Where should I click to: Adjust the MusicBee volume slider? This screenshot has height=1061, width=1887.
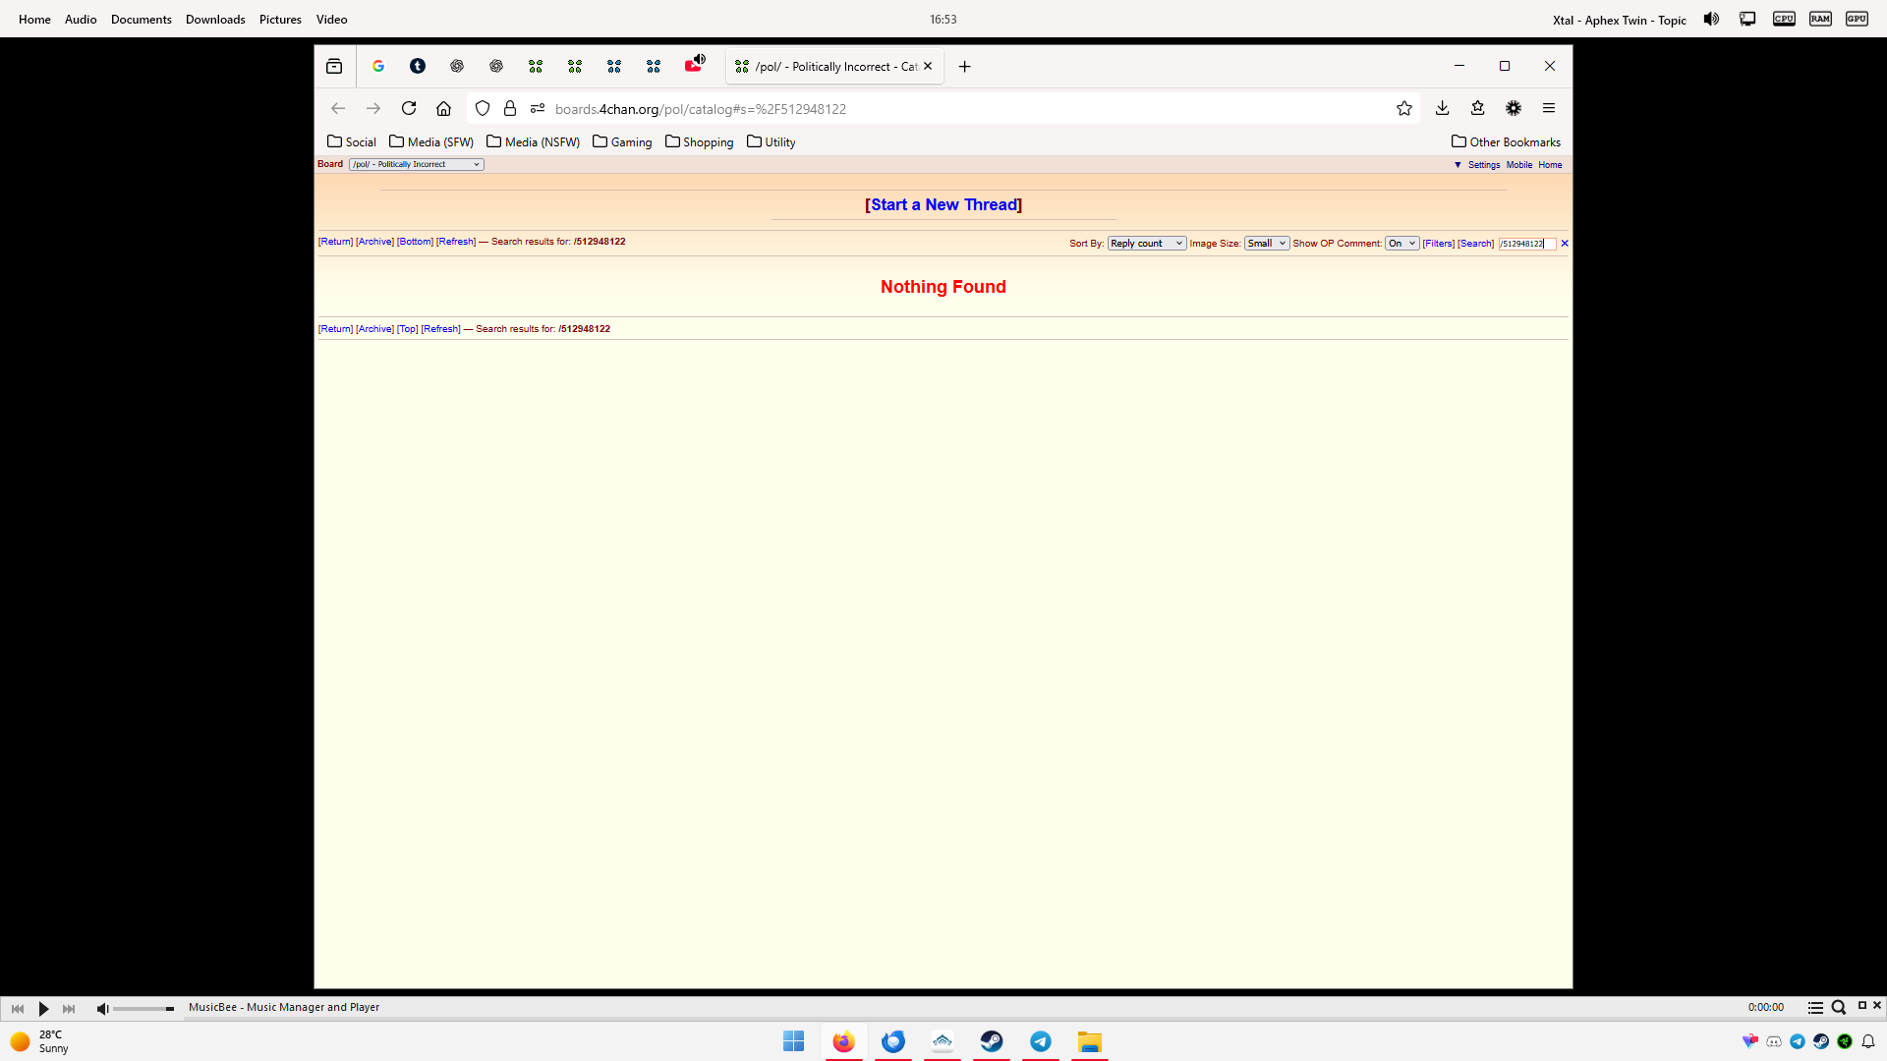pyautogui.click(x=143, y=1009)
